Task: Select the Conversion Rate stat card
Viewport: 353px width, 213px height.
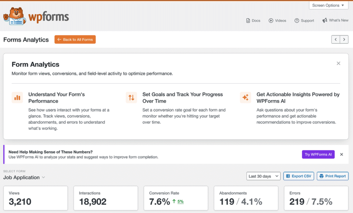Action: tap(176, 198)
